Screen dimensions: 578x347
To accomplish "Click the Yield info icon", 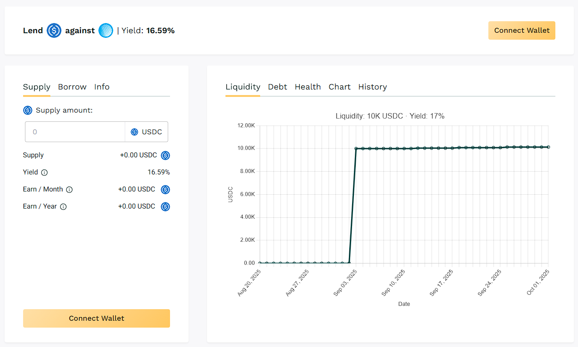I will point(44,173).
